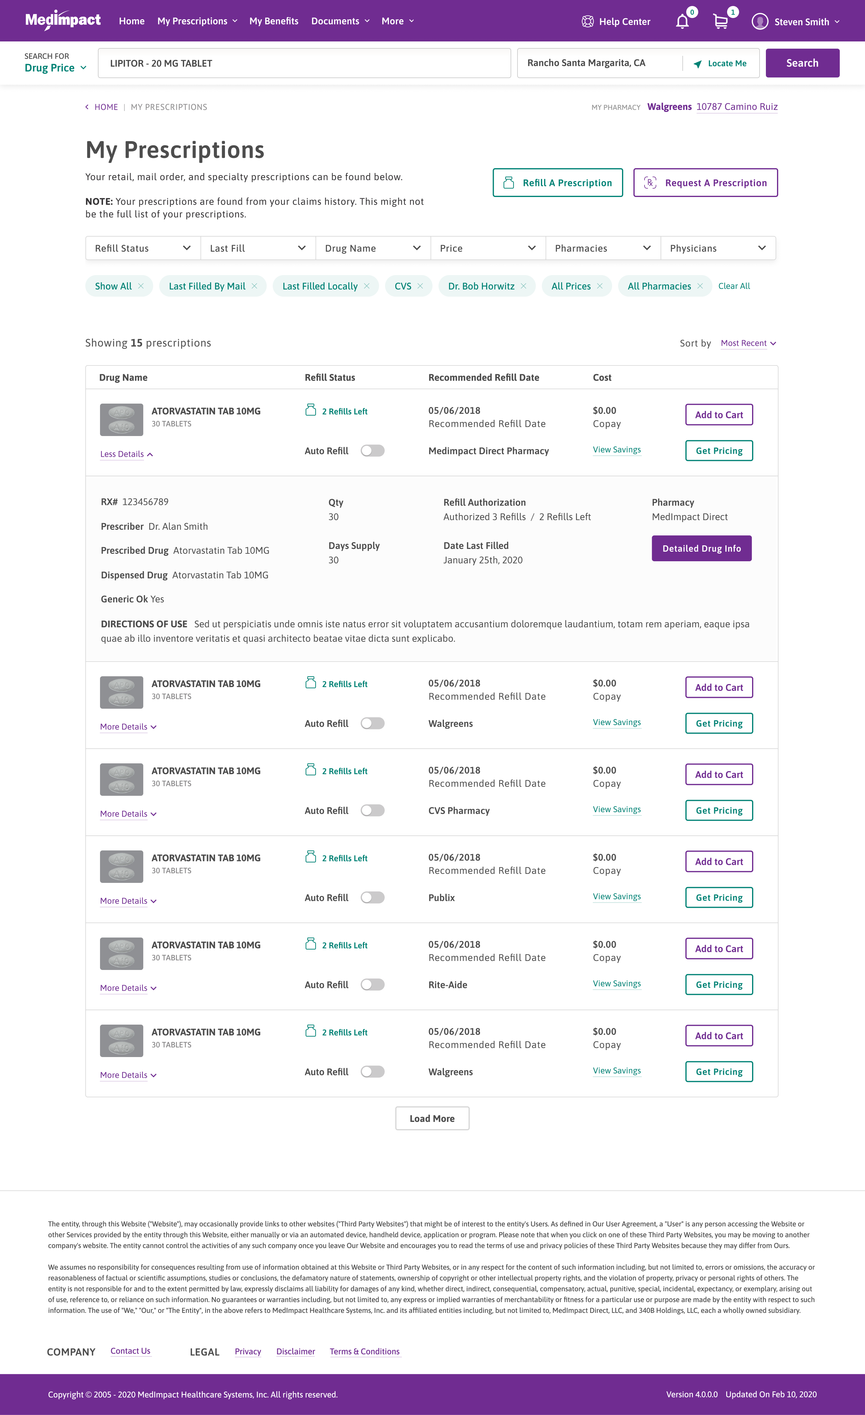
Task: Click the MedImpact logo
Action: pyautogui.click(x=62, y=21)
